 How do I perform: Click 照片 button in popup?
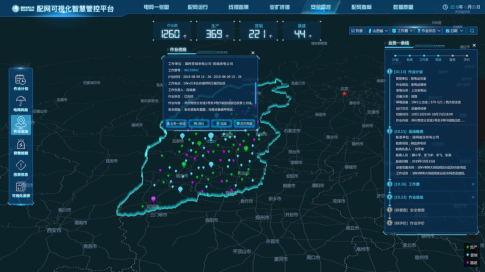coord(199,124)
